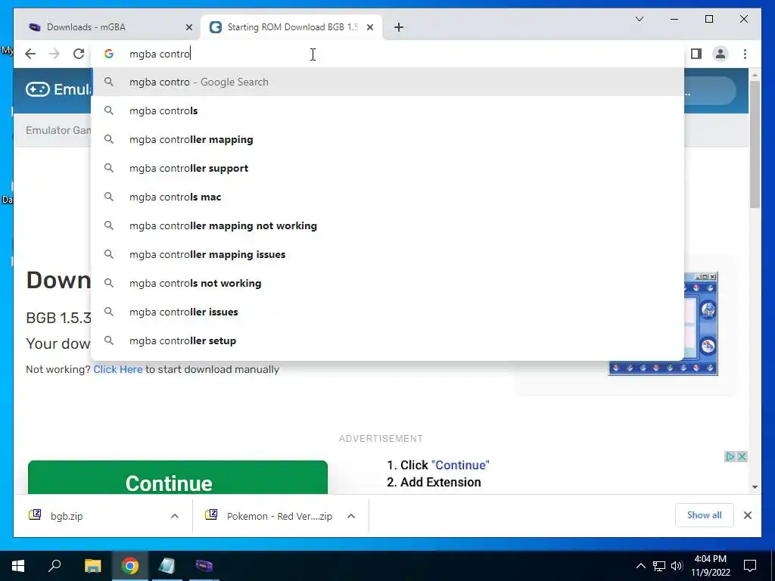This screenshot has height=581, width=775.
Task: Switch to the Starting ROM Download tab
Action: tap(291, 27)
